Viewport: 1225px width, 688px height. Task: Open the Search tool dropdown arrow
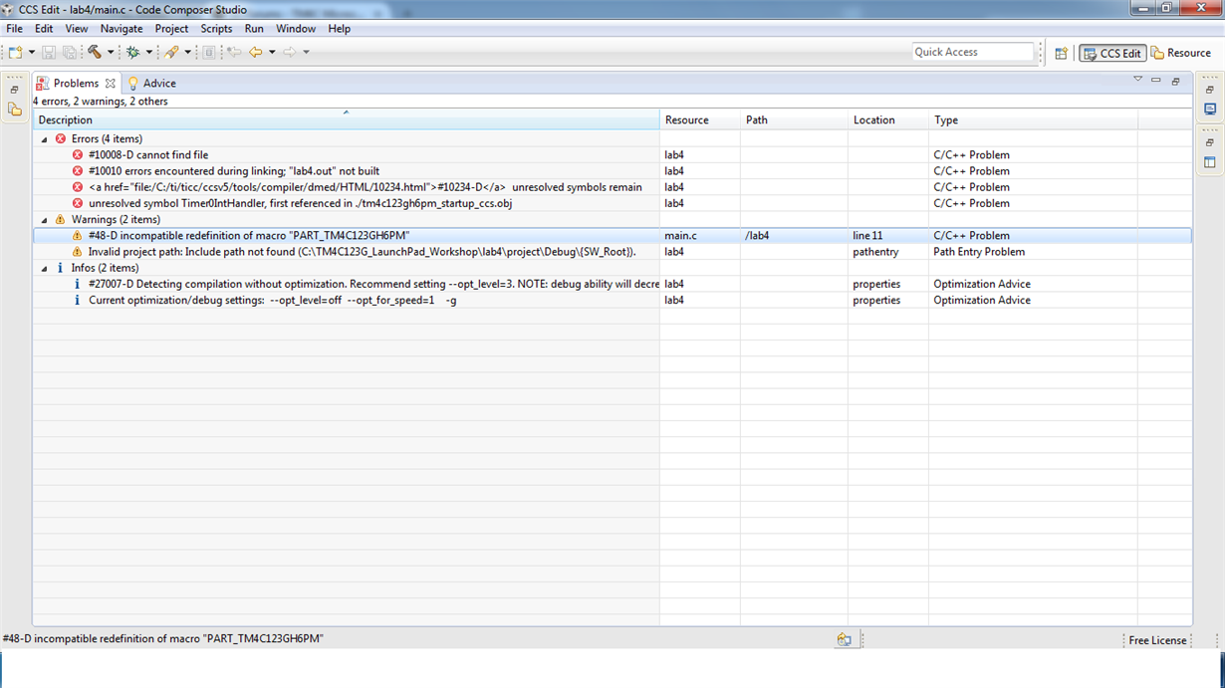pos(187,52)
